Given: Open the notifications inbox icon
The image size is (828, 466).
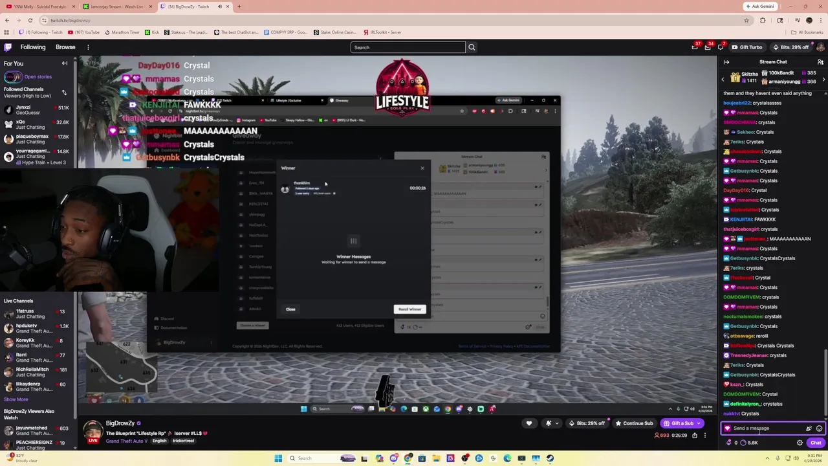Looking at the screenshot, I should tap(708, 47).
